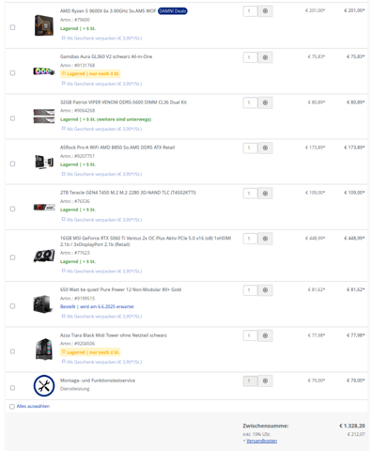Click the AMD Ryzen 5 quantity field
Viewport: 371px width, 451px height.
[x=250, y=11]
